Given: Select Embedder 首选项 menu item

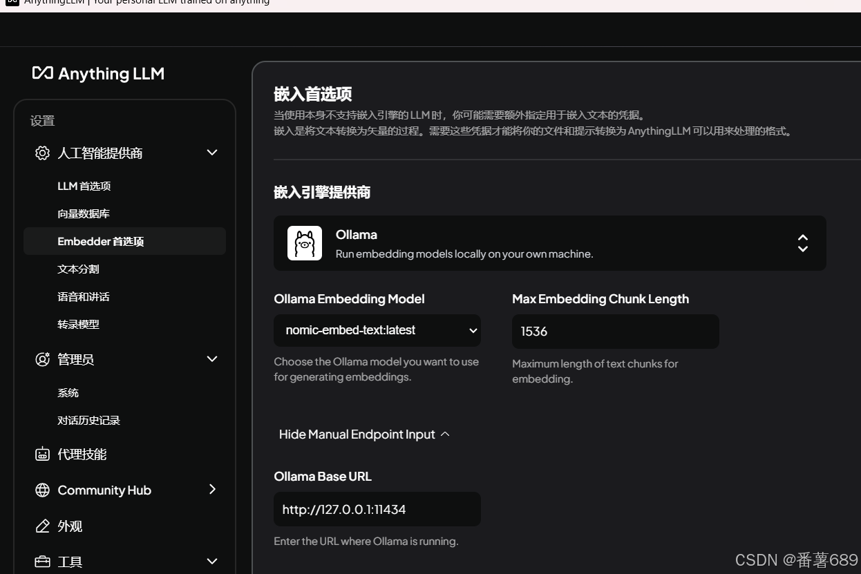Looking at the screenshot, I should [124, 241].
